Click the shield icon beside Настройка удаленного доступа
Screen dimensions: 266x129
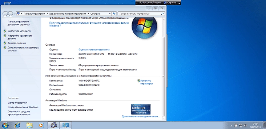5,36
